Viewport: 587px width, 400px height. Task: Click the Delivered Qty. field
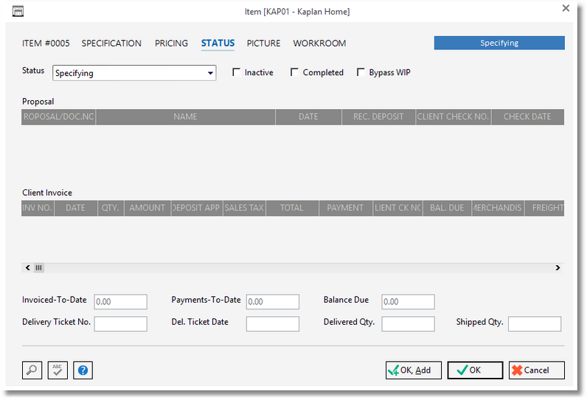408,323
